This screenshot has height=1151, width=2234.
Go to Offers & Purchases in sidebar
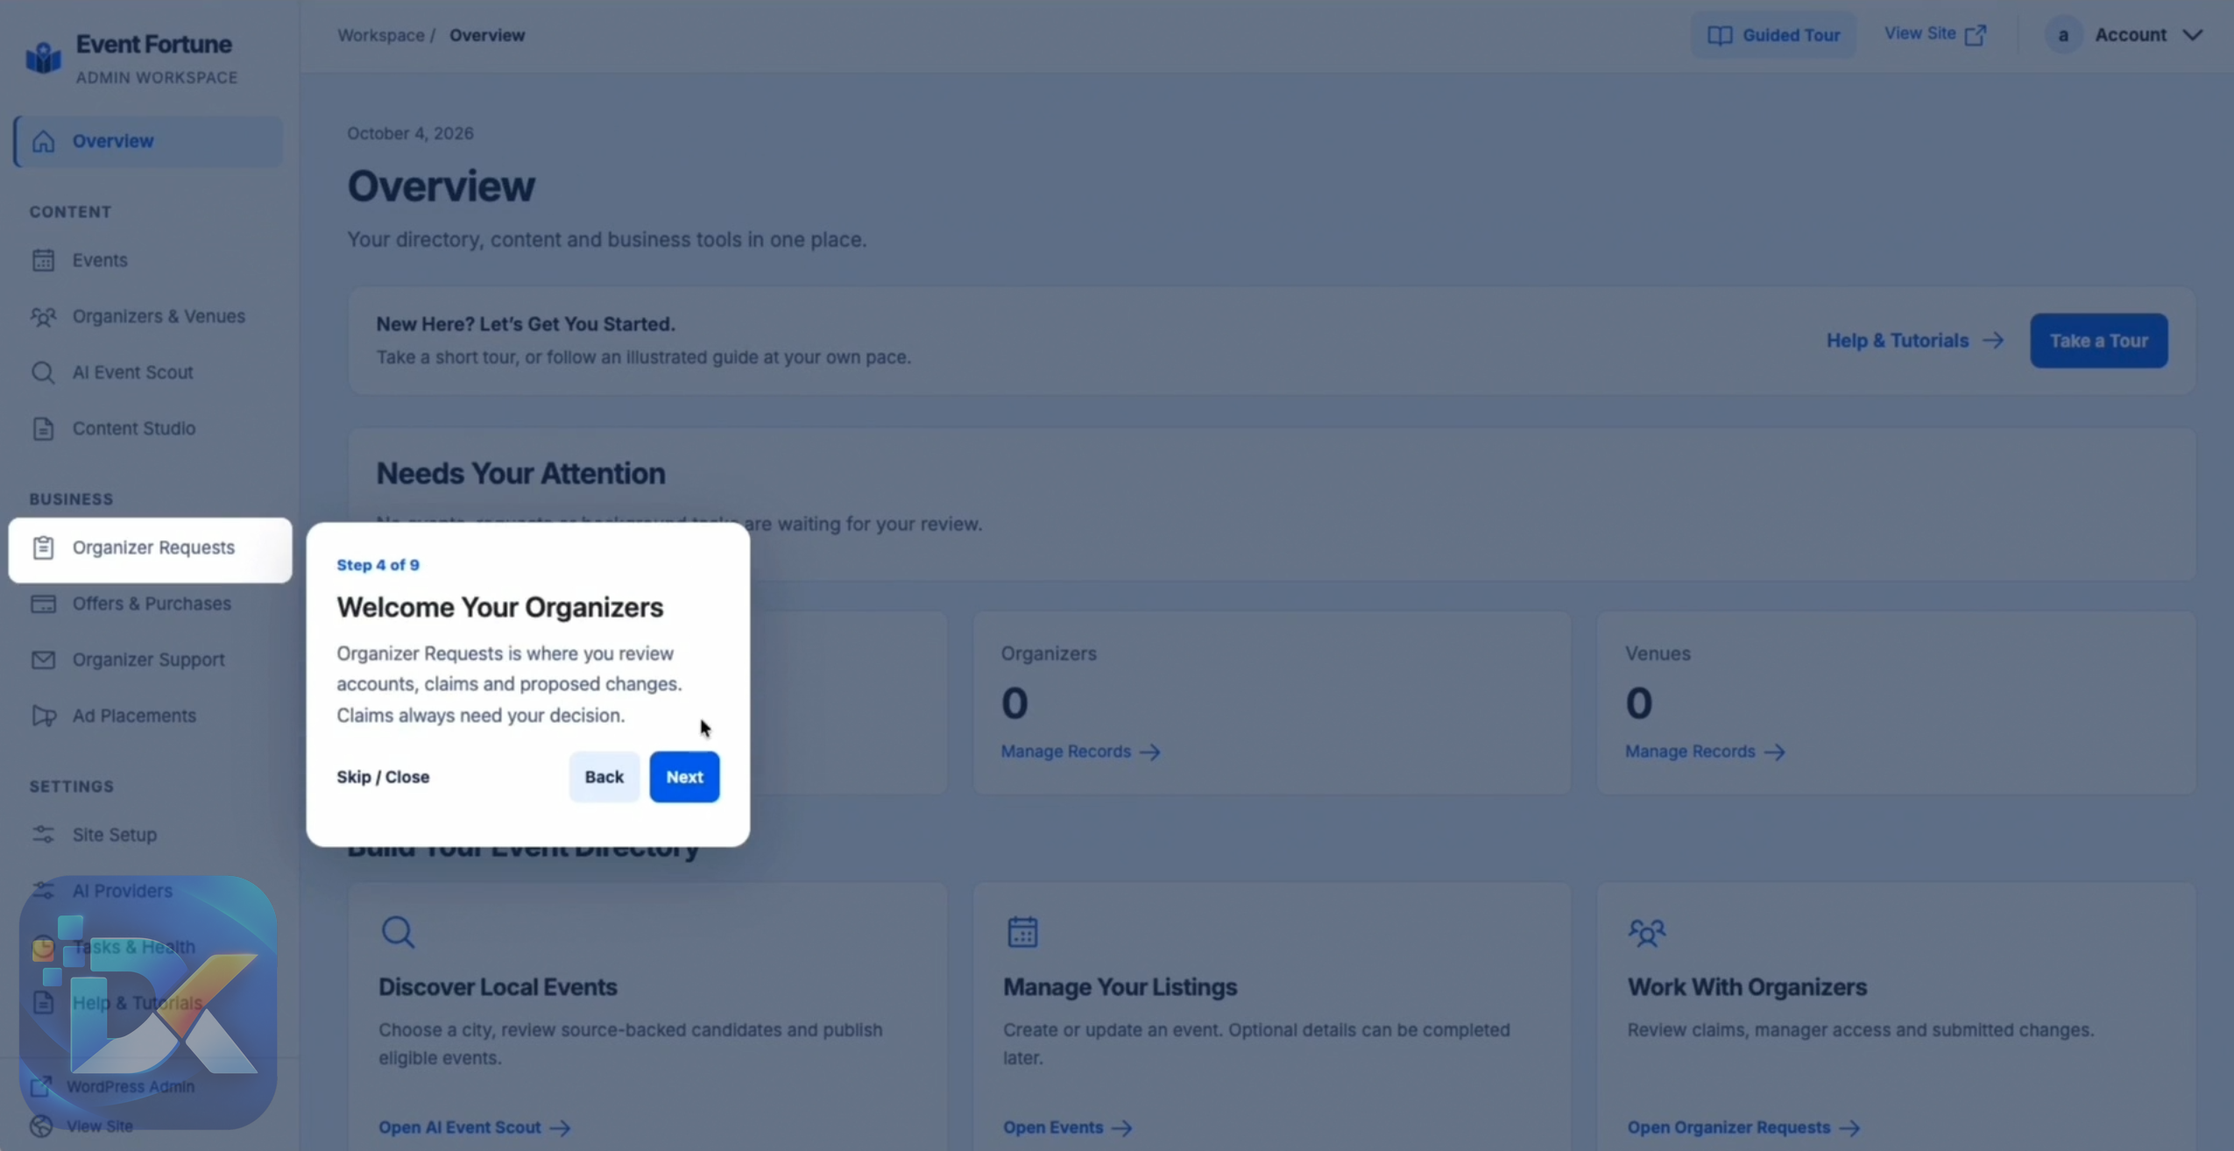(x=148, y=604)
